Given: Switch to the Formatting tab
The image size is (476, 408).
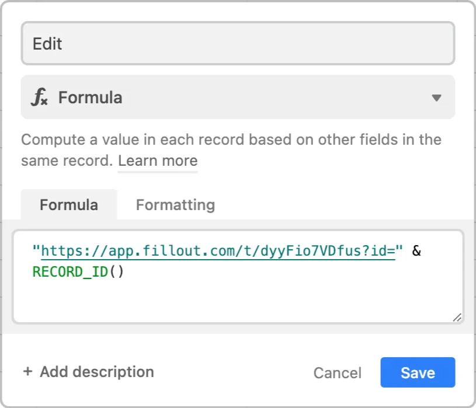Looking at the screenshot, I should tap(175, 205).
